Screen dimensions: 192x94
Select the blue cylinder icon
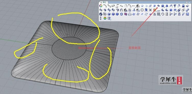(x=146, y=10)
